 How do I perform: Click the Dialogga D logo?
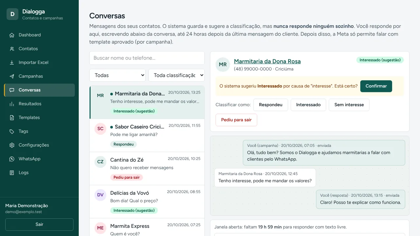[12, 14]
